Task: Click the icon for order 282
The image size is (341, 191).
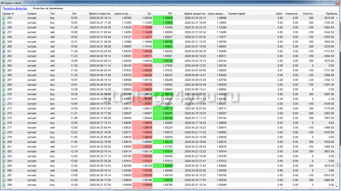Action: click(4, 151)
